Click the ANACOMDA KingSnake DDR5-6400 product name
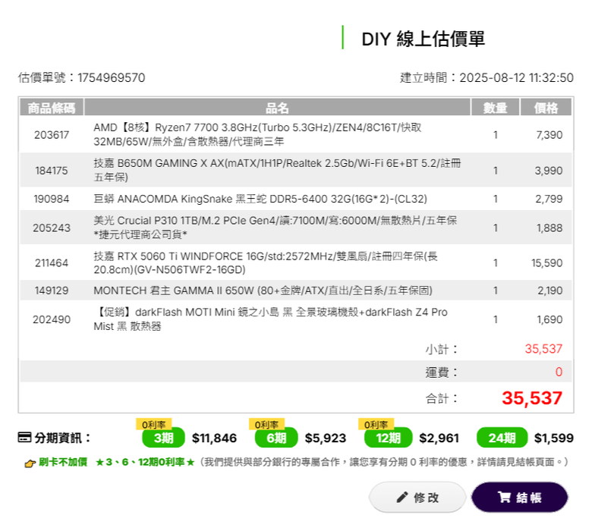Viewport: 592px width, 531px height. [260, 199]
